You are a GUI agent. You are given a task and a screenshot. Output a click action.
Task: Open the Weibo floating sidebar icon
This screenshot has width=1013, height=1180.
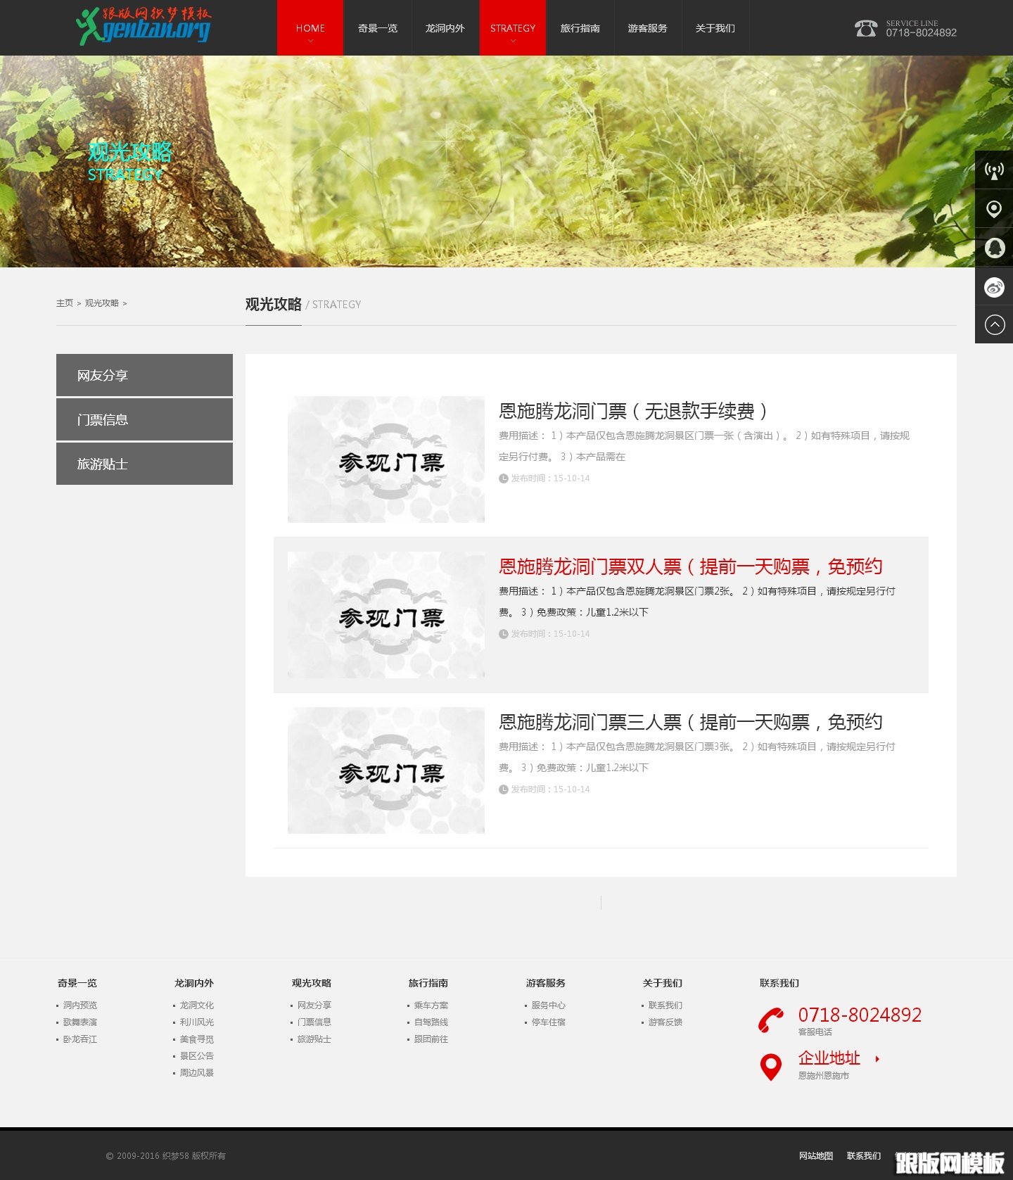click(x=994, y=286)
